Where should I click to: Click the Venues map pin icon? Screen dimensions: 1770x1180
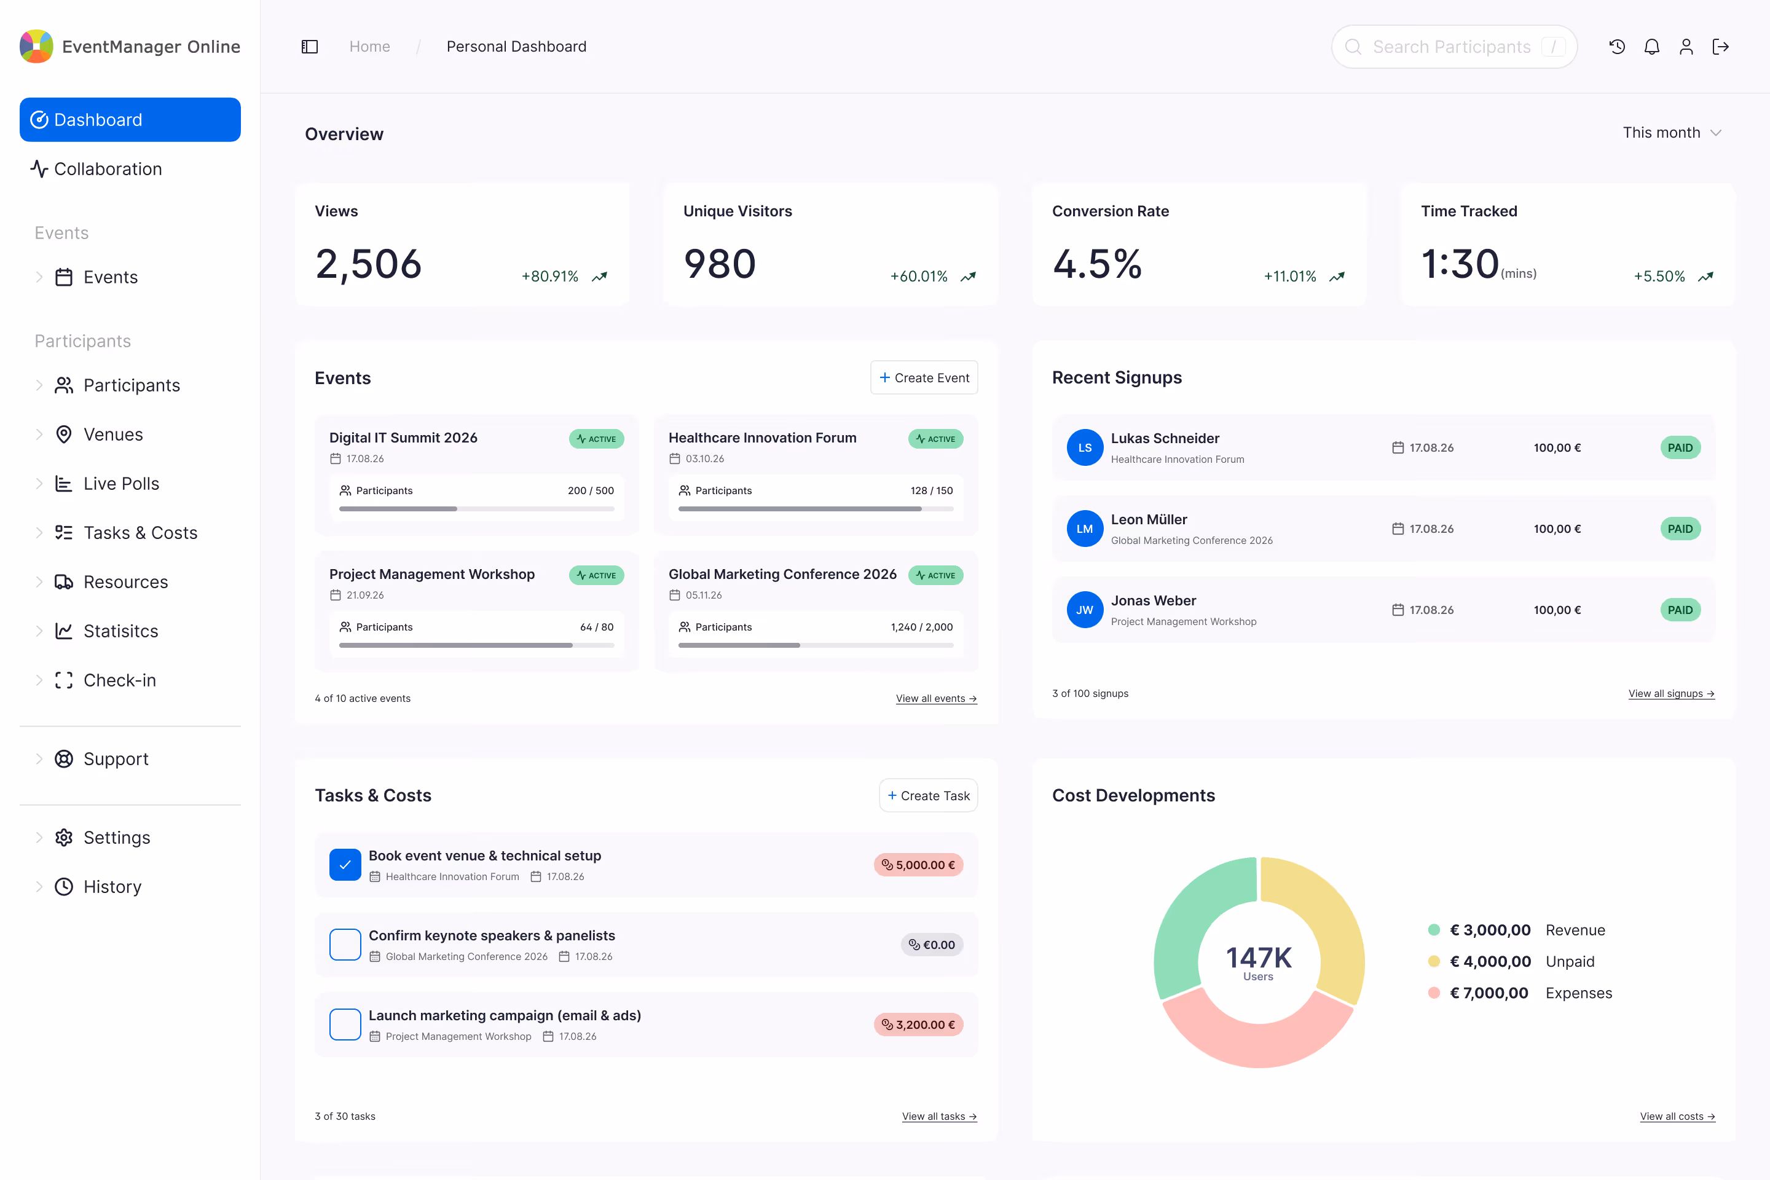64,435
